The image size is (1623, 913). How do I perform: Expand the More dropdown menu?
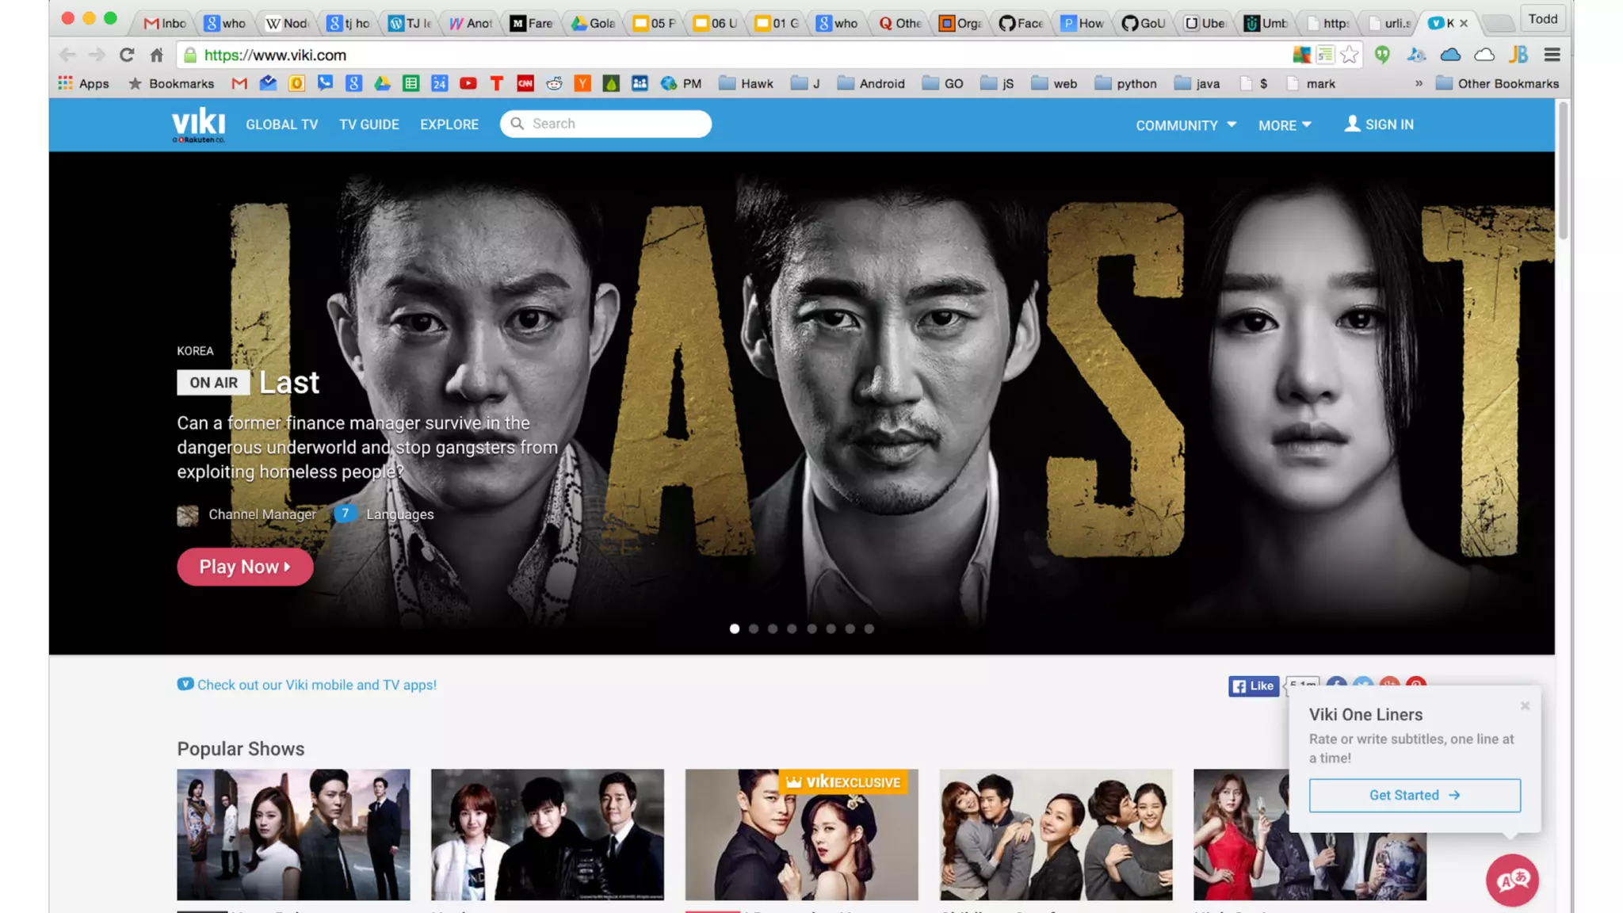click(1285, 125)
